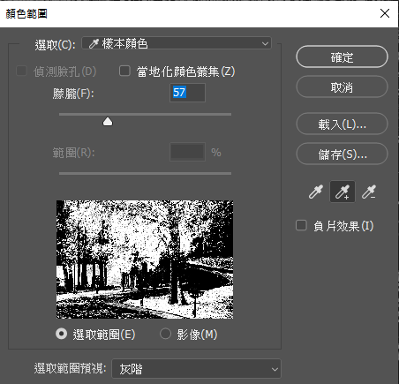This screenshot has height=384, width=399.
Task: Click the 載入(L)... button
Action: coord(342,124)
